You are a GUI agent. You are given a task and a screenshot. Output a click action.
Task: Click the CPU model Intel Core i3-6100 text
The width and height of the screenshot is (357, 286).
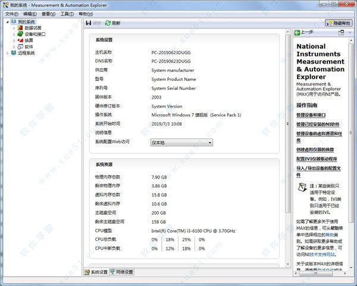(193, 231)
